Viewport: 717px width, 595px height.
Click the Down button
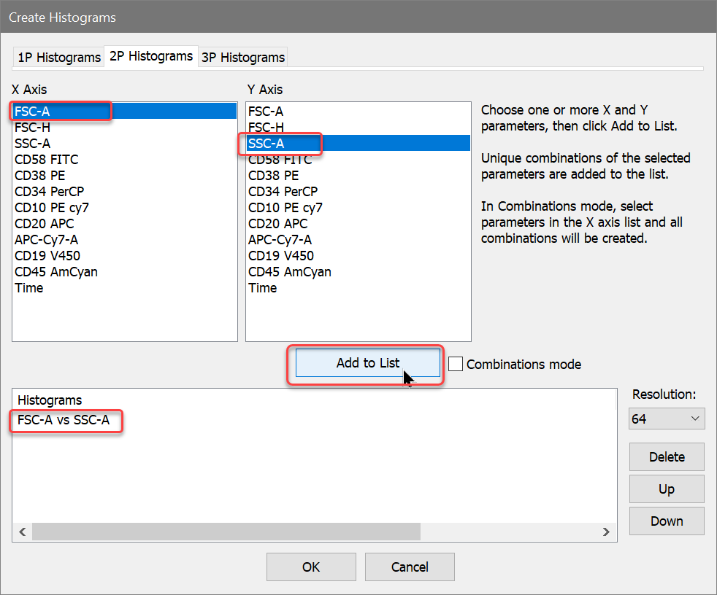666,521
